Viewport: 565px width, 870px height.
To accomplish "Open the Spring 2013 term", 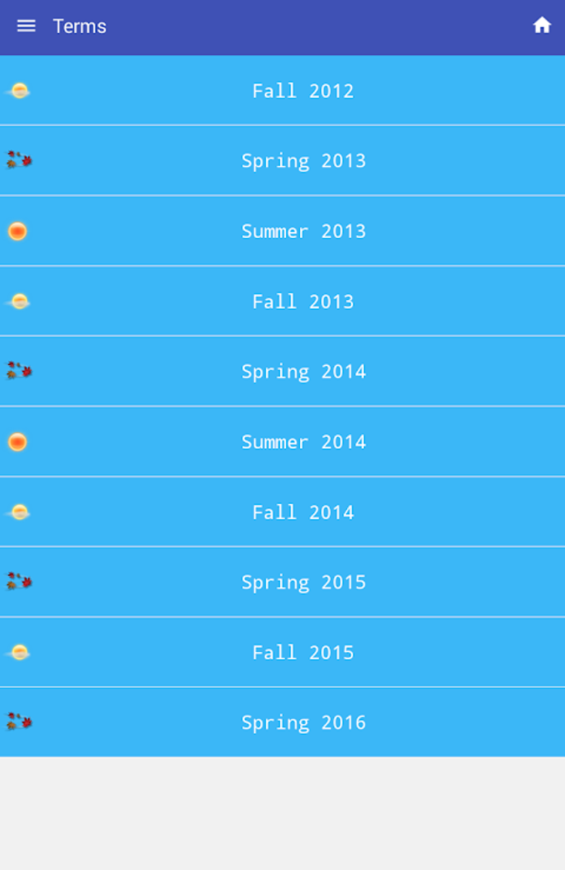I will click(x=304, y=161).
